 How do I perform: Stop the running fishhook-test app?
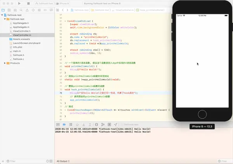tap(28, 3)
